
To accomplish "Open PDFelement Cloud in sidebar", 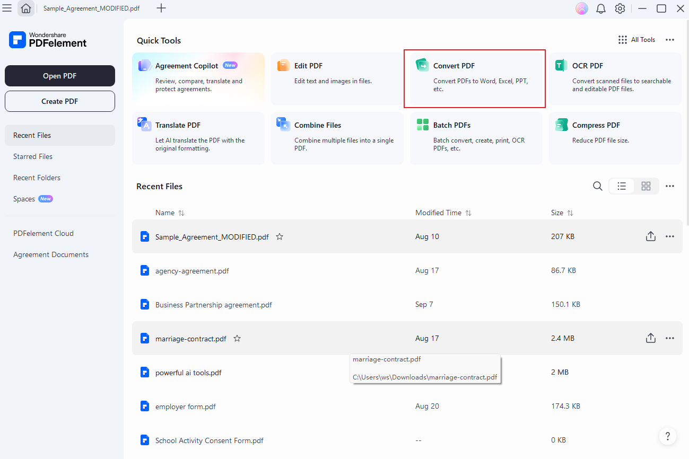I will click(x=60, y=233).
